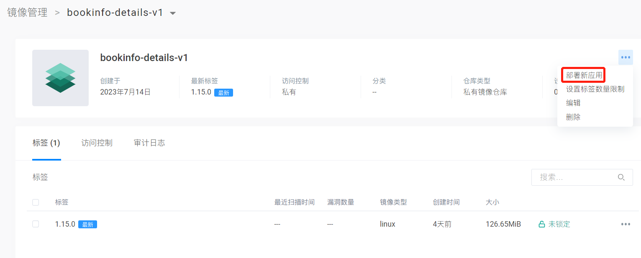Choose 设置标签数量限制 menu option
This screenshot has width=641, height=258.
point(595,89)
